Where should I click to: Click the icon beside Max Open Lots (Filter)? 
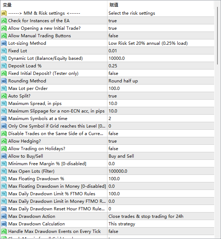tap(4, 171)
